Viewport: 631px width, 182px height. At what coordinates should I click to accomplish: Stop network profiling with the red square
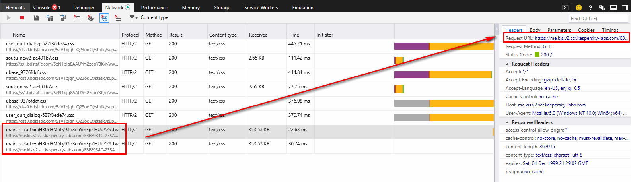click(22, 18)
